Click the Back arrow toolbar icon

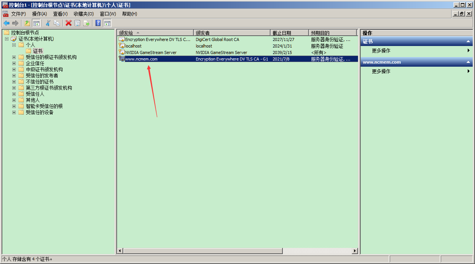(x=7, y=23)
